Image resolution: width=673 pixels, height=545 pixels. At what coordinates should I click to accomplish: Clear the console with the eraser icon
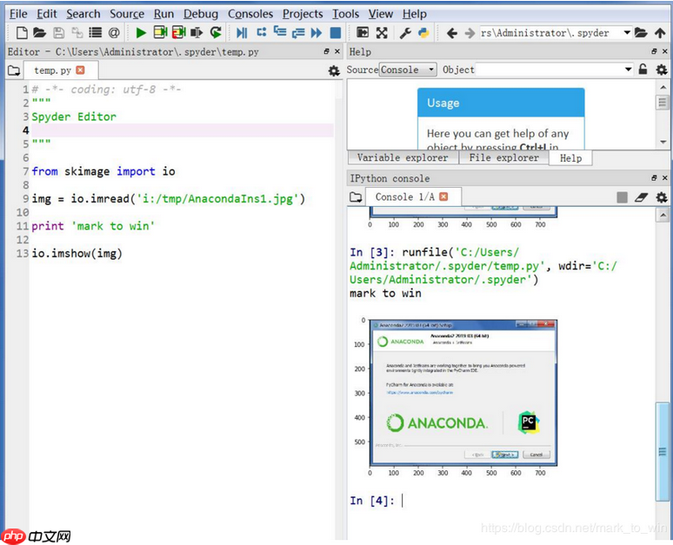coord(642,197)
